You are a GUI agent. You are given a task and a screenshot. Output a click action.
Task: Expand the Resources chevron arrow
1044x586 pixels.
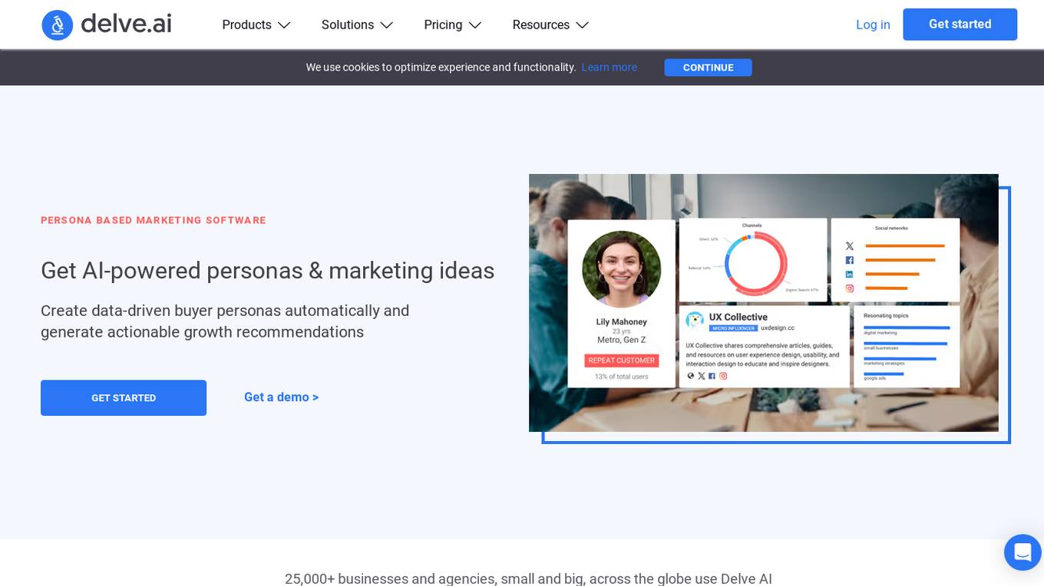(582, 25)
